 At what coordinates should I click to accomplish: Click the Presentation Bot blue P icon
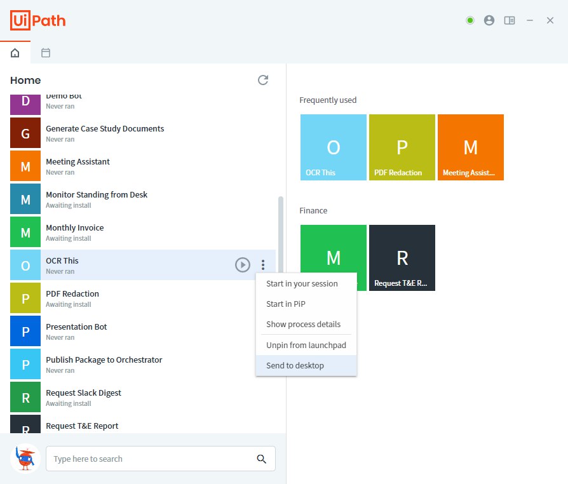pyautogui.click(x=25, y=331)
